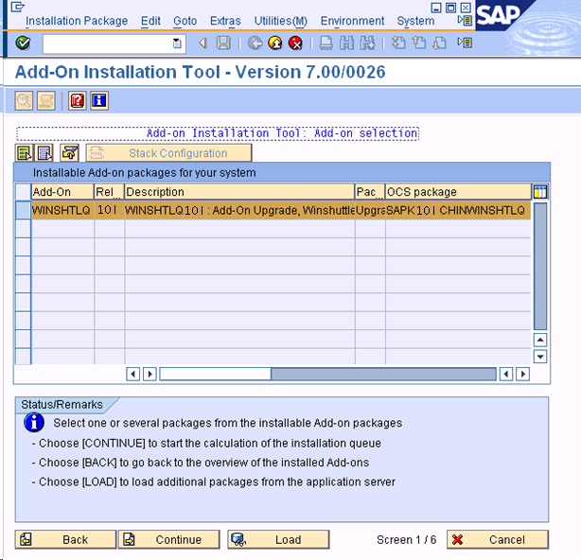Click the far-right horizontal scroll left arrow

pyautogui.click(x=506, y=374)
